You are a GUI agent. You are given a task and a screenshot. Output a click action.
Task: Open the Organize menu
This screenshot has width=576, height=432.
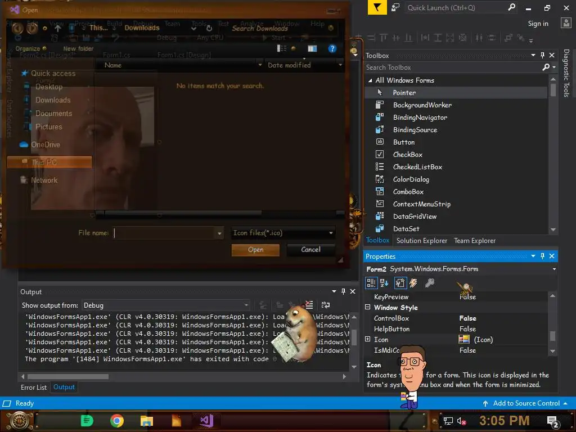(x=31, y=48)
